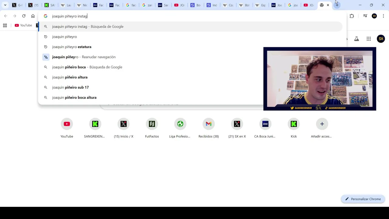This screenshot has height=219, width=389.
Task: Select 'joaquin piñeiro altura' suggestion
Action: point(191,77)
